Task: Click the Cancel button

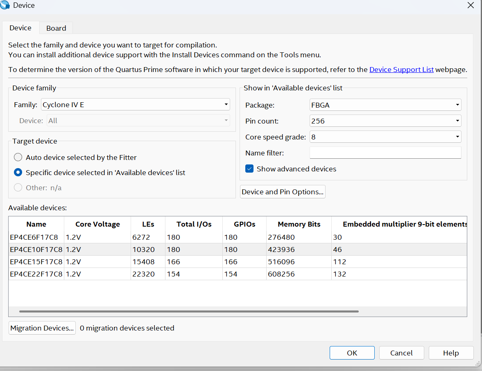Action: tap(401, 353)
